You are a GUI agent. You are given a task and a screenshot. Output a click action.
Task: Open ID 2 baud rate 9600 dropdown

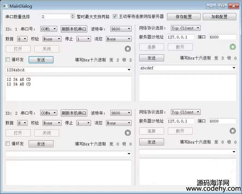point(121,113)
